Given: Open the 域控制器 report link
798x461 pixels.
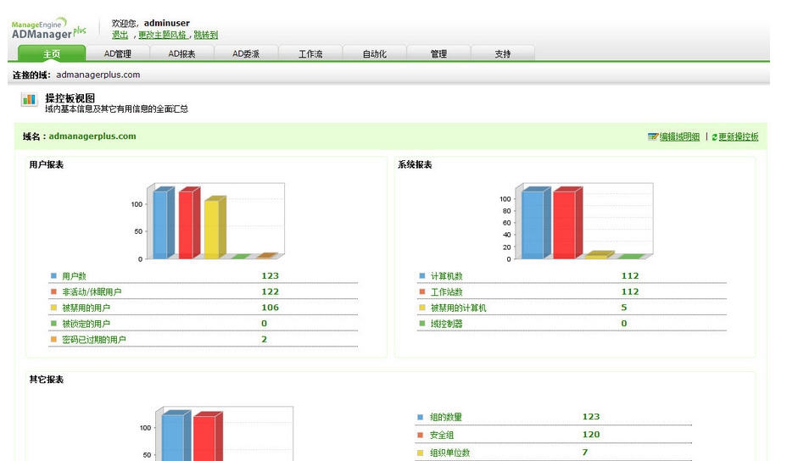Looking at the screenshot, I should coord(446,323).
